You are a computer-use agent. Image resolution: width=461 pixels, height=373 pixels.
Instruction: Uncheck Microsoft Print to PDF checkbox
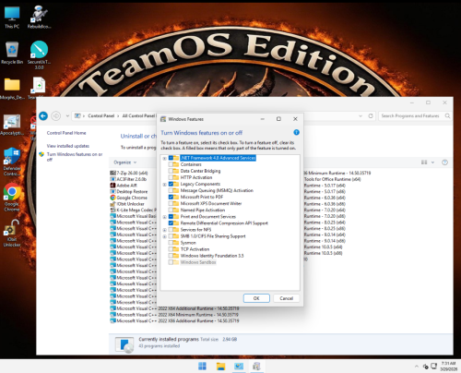coord(171,197)
